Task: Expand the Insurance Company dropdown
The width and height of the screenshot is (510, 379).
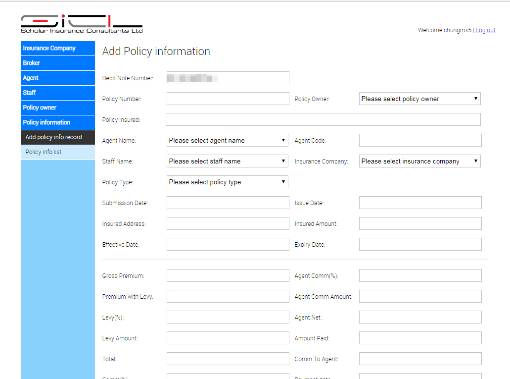Action: click(x=419, y=162)
